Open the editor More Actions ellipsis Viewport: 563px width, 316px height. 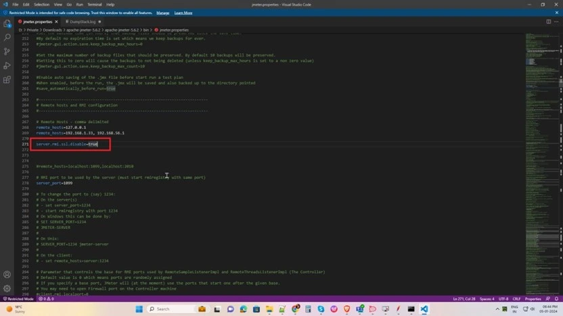pyautogui.click(x=556, y=22)
